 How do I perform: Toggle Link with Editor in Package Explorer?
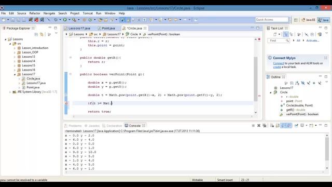[x=42, y=34]
